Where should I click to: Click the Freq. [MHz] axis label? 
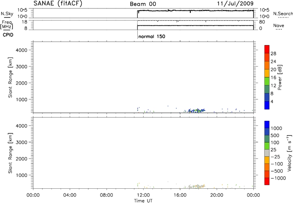click(7, 25)
